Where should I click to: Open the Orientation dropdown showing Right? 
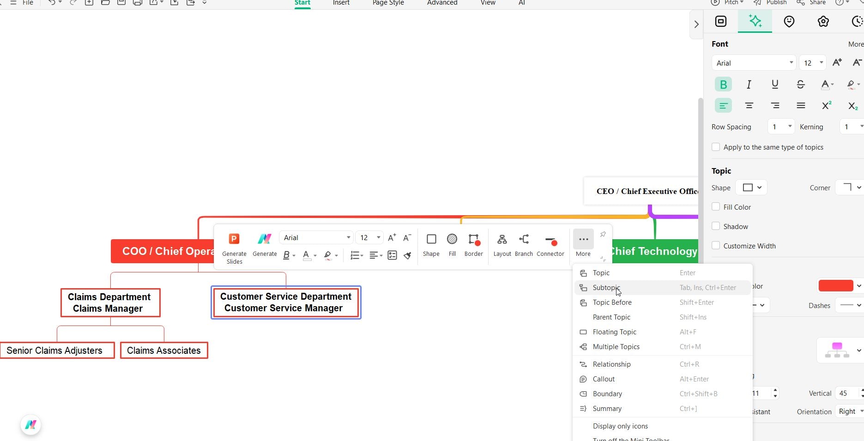850,411
